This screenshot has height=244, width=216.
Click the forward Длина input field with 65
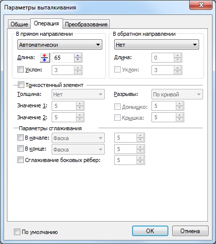pyautogui.click(x=63, y=58)
